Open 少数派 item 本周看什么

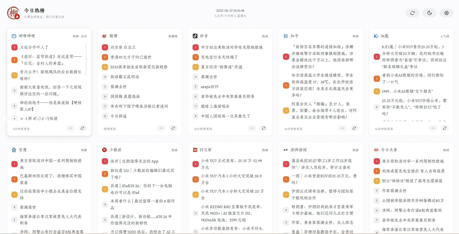point(143,204)
